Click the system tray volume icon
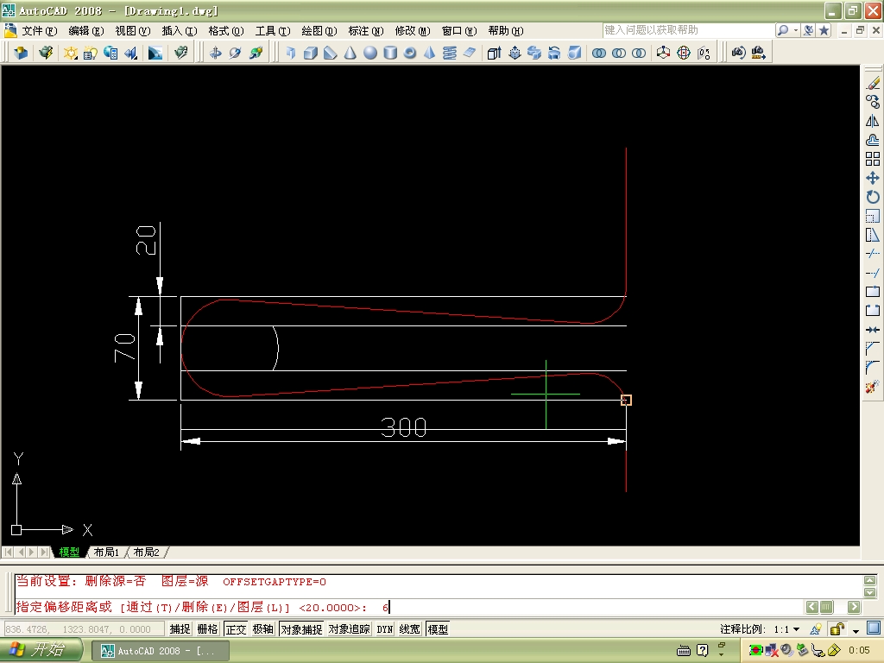 pyautogui.click(x=787, y=651)
